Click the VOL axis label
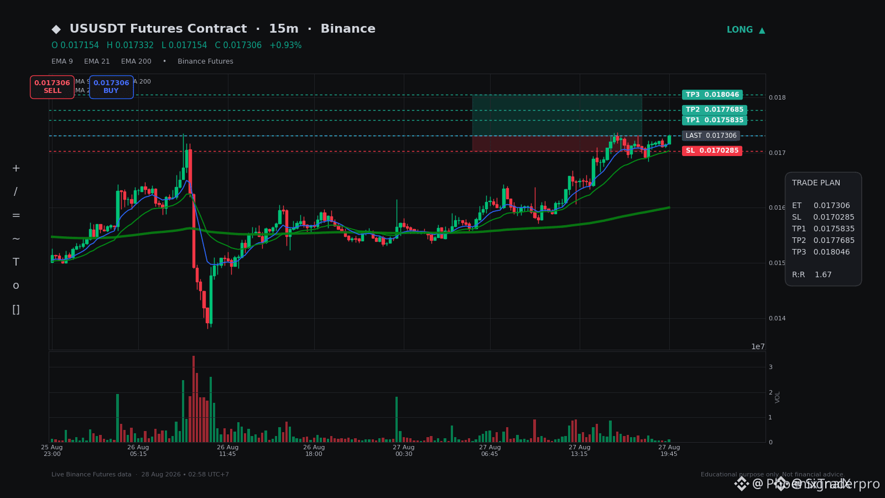This screenshot has width=885, height=498. click(x=778, y=397)
